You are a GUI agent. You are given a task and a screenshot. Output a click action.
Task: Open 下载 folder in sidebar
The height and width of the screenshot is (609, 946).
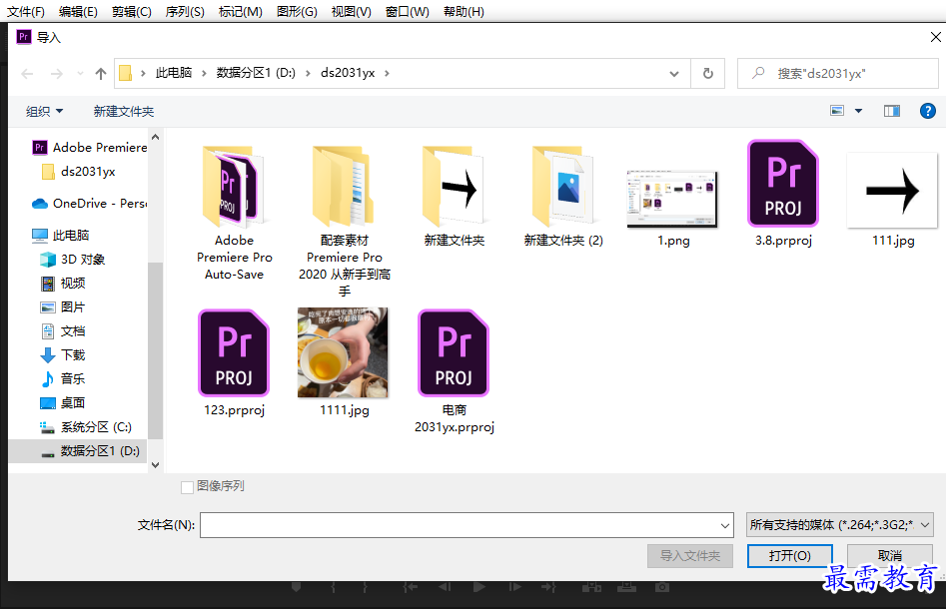63,354
